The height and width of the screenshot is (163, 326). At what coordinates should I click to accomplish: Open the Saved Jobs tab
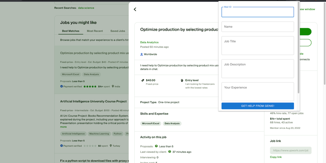pos(118,31)
